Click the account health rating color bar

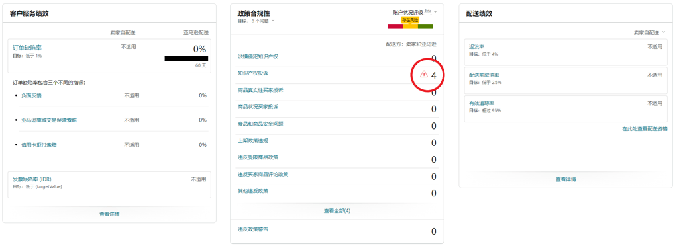410,26
